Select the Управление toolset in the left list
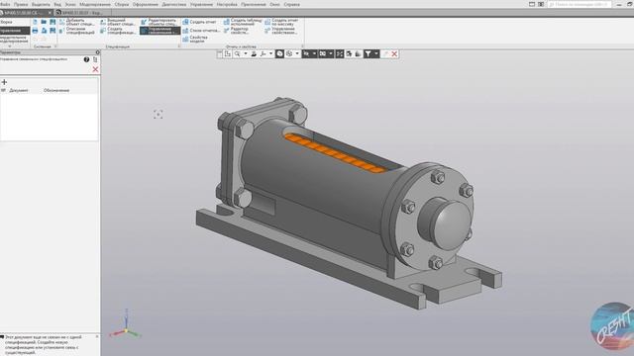The width and height of the screenshot is (634, 356). (x=15, y=31)
